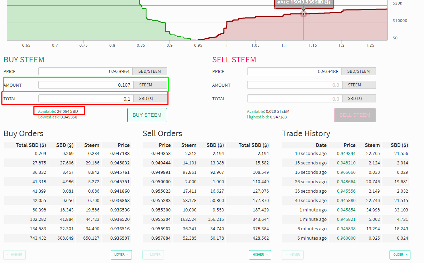
Task: Select buy order priced 0.936516
Action: point(67,229)
